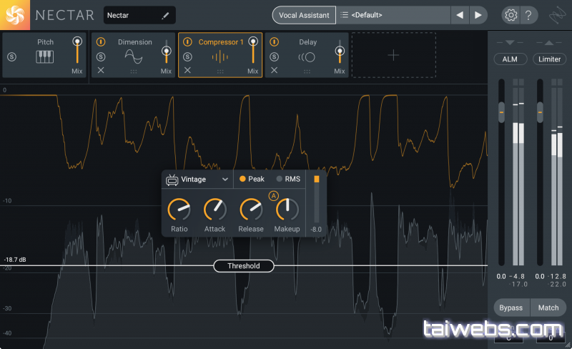
Task: Open the Default preset list
Action: (393, 15)
